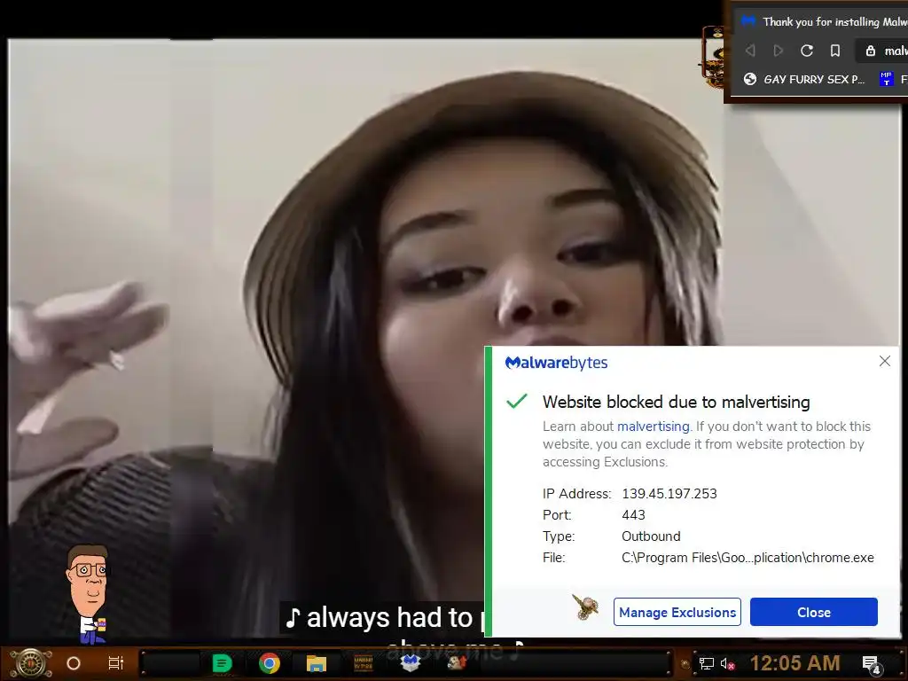Click the Close button in Malwarebytes popup
Screen dimensions: 908x681
(814, 612)
